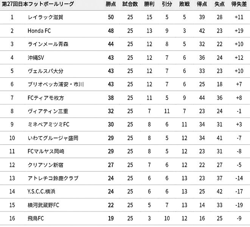Click the 得点 column header
The image size is (250, 227).
[x=202, y=5]
